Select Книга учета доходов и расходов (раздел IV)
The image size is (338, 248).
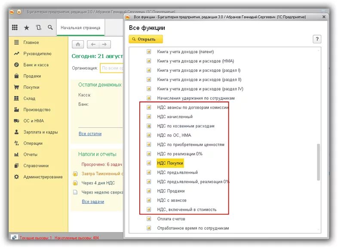click(200, 89)
